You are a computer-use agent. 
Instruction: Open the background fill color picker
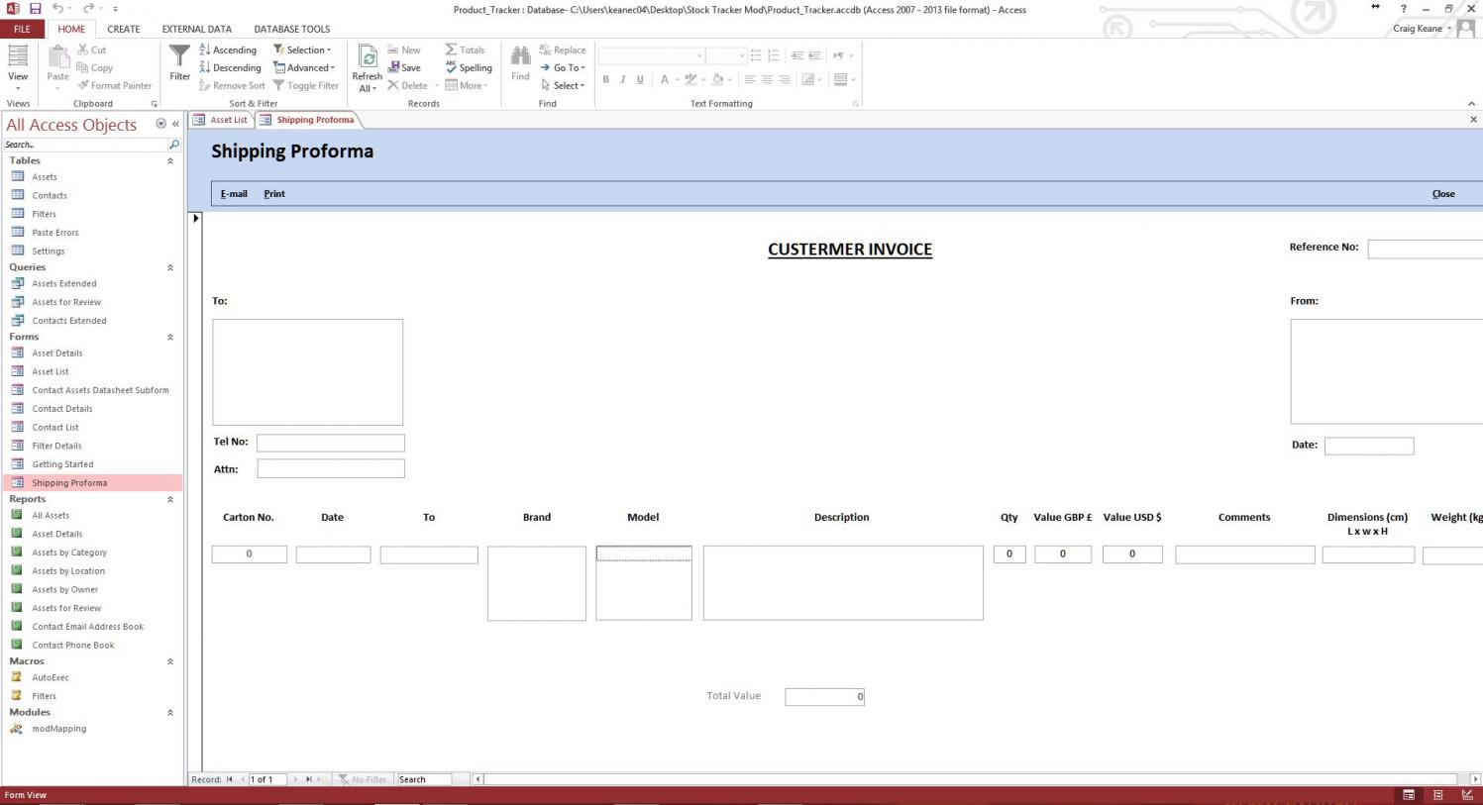pos(721,79)
